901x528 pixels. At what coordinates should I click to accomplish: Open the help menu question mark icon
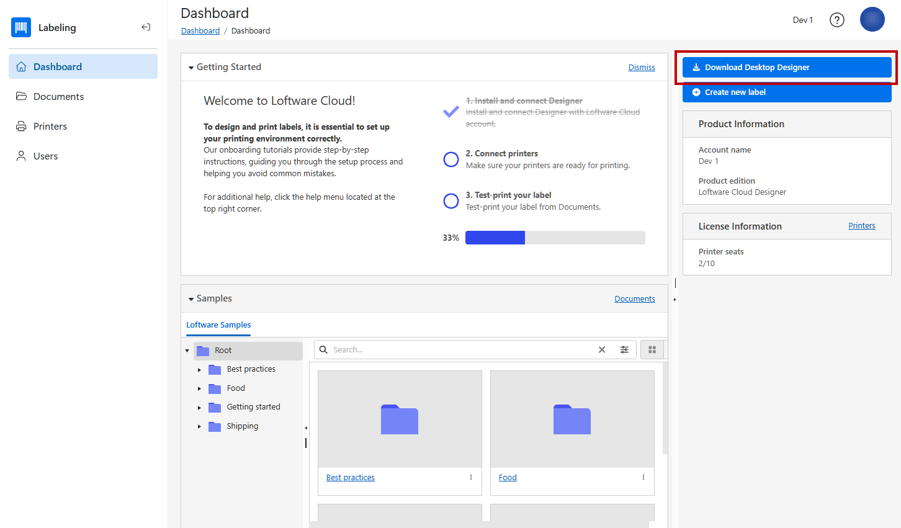click(x=836, y=20)
